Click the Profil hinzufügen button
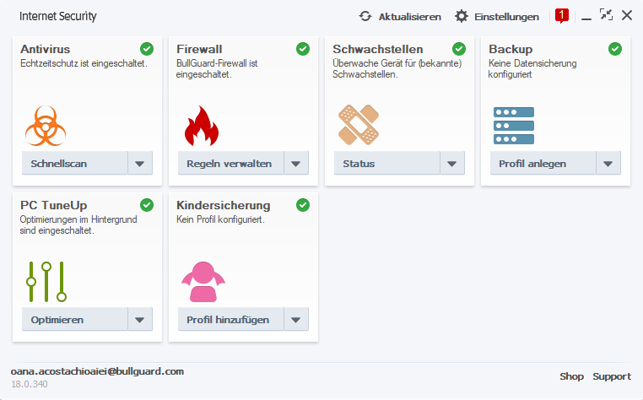Viewport: 643px width, 400px height. (x=227, y=320)
